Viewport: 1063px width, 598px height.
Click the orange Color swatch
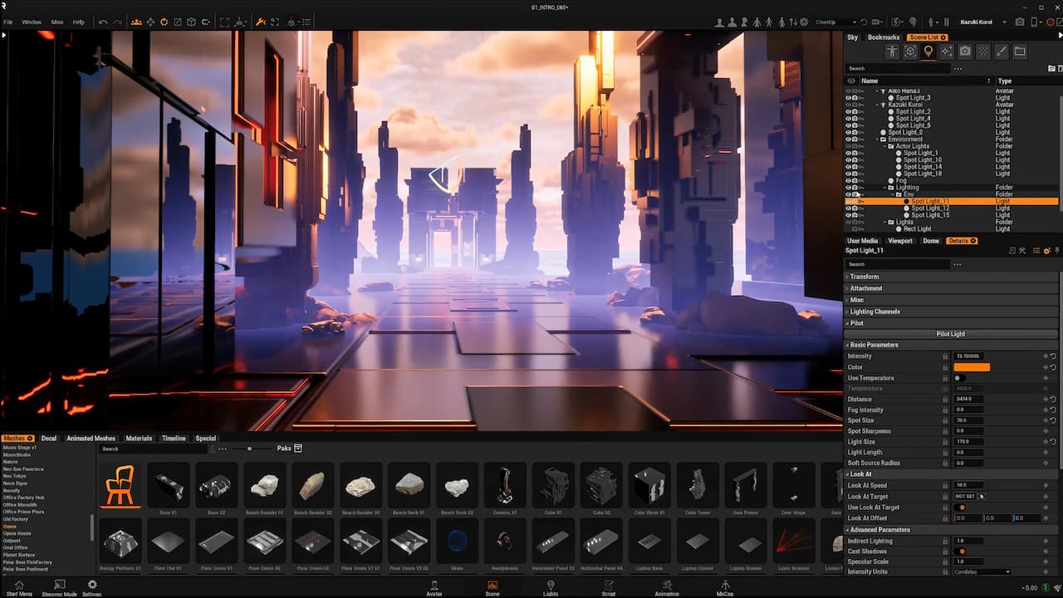click(x=972, y=367)
